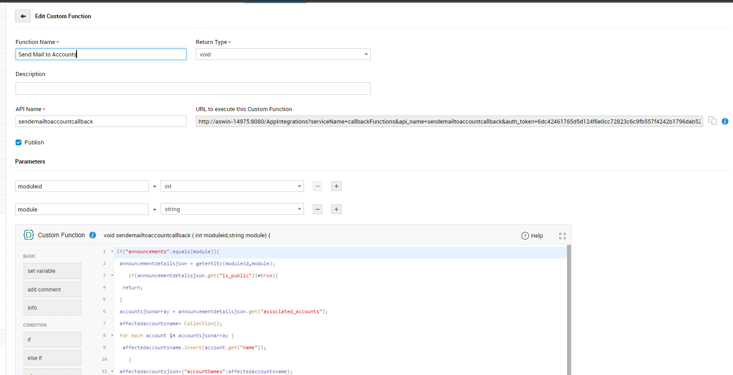Click the Description input field
Screen dimensions: 733x375
(193, 88)
